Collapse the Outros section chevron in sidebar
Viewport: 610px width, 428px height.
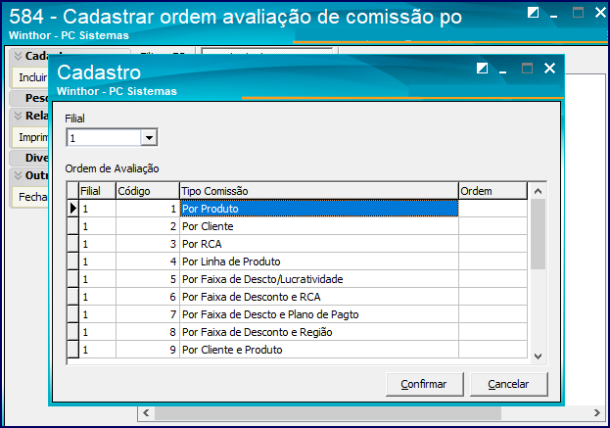(18, 175)
